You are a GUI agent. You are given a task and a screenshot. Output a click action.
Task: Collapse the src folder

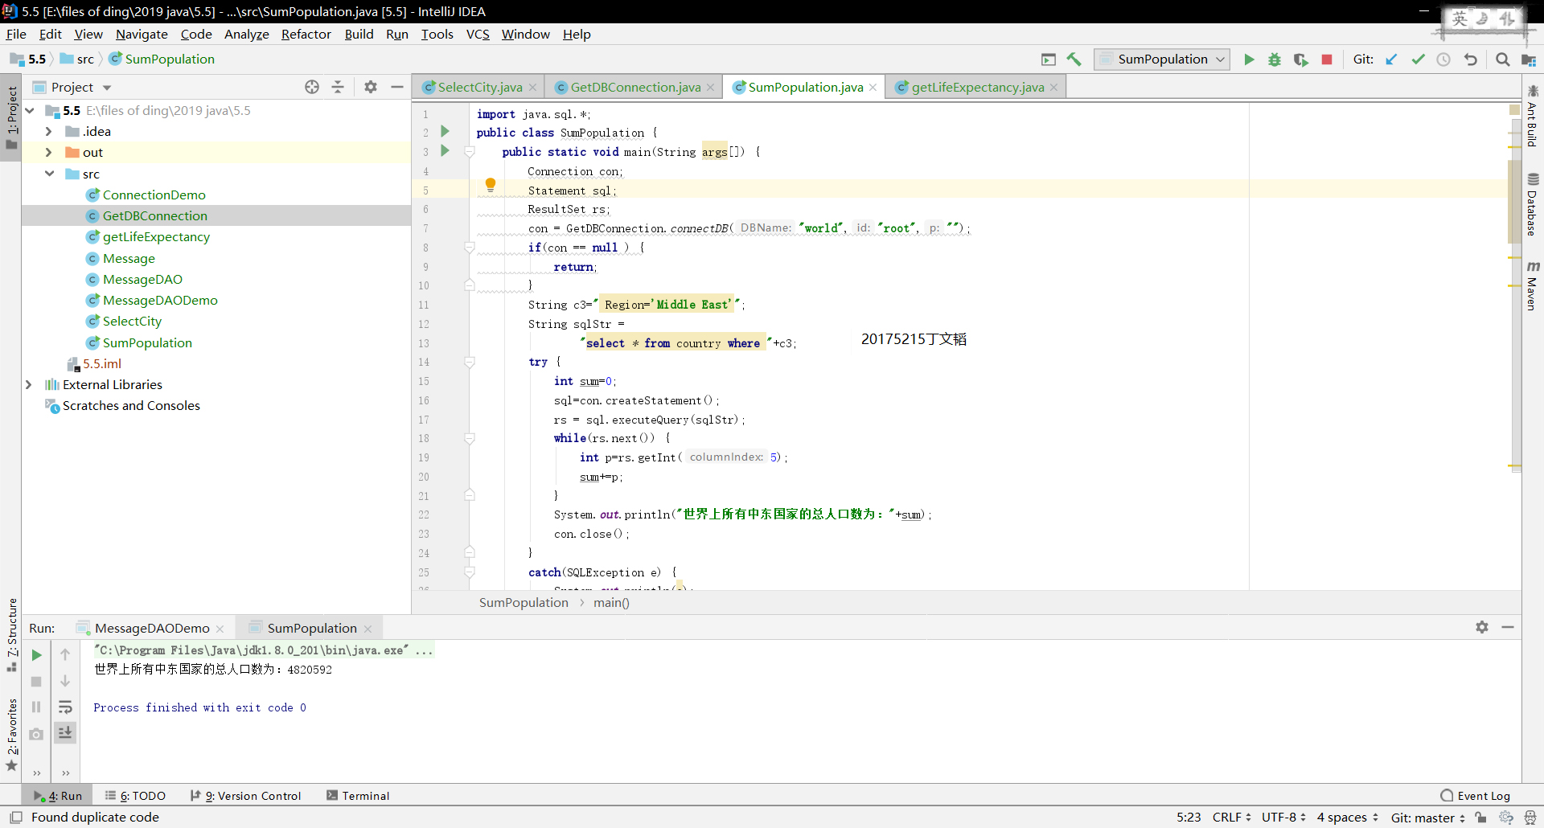coord(49,174)
